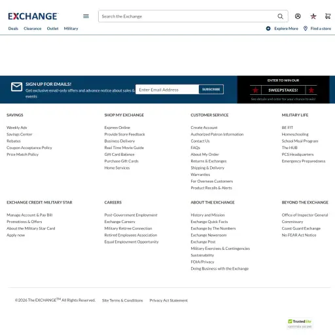Open the account profile icon

298,16
